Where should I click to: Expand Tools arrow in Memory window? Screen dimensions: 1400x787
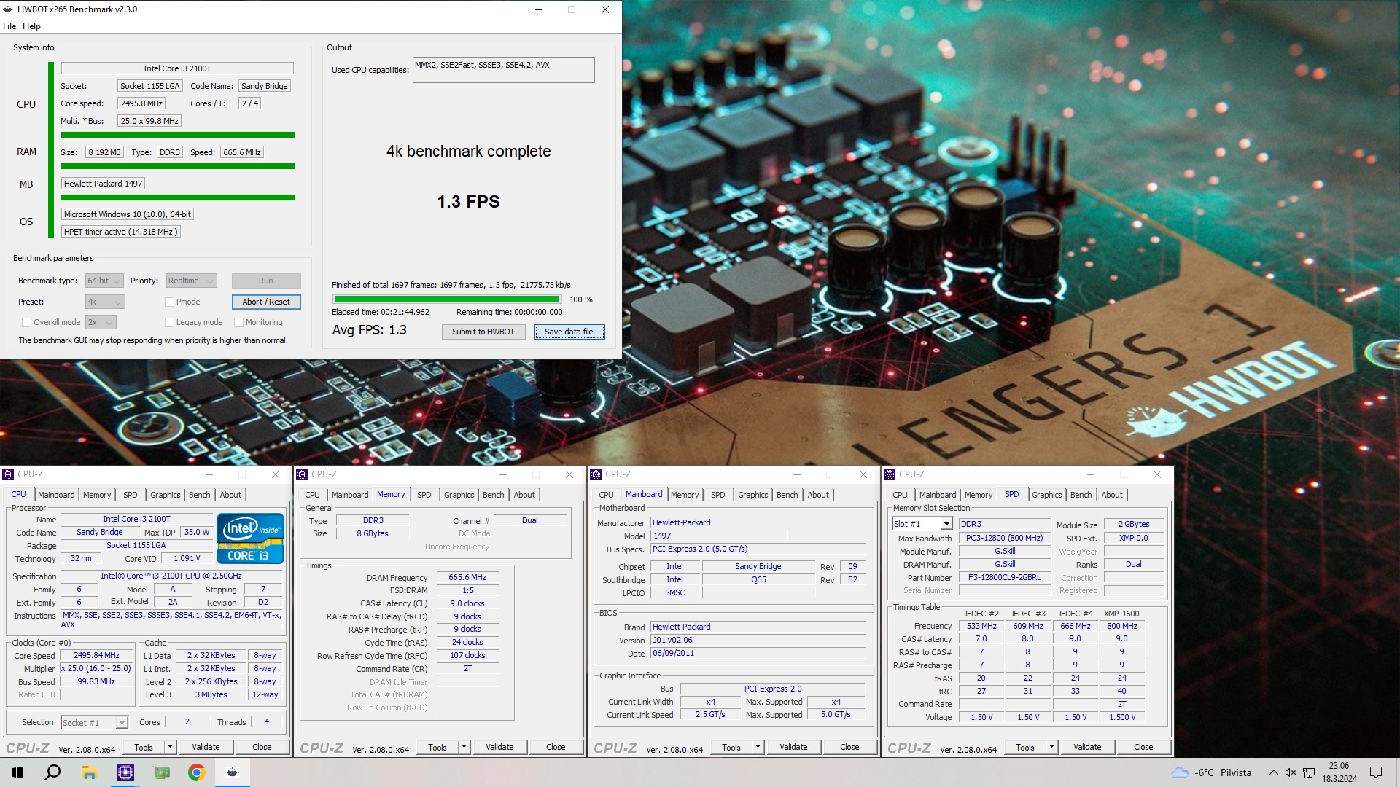(x=464, y=747)
